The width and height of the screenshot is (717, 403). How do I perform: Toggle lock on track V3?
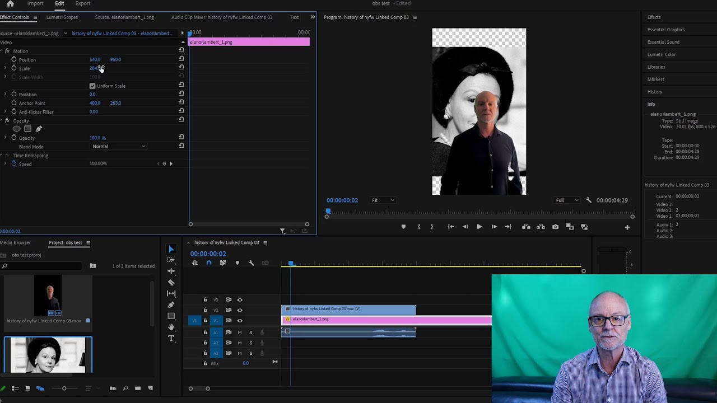click(206, 300)
